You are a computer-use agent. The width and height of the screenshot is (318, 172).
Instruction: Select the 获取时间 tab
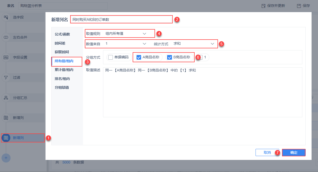point(62,52)
